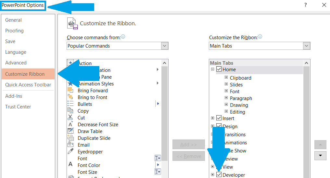Screen dimensions: 330x178
Task: Select the View row label
Action: (x=228, y=167)
